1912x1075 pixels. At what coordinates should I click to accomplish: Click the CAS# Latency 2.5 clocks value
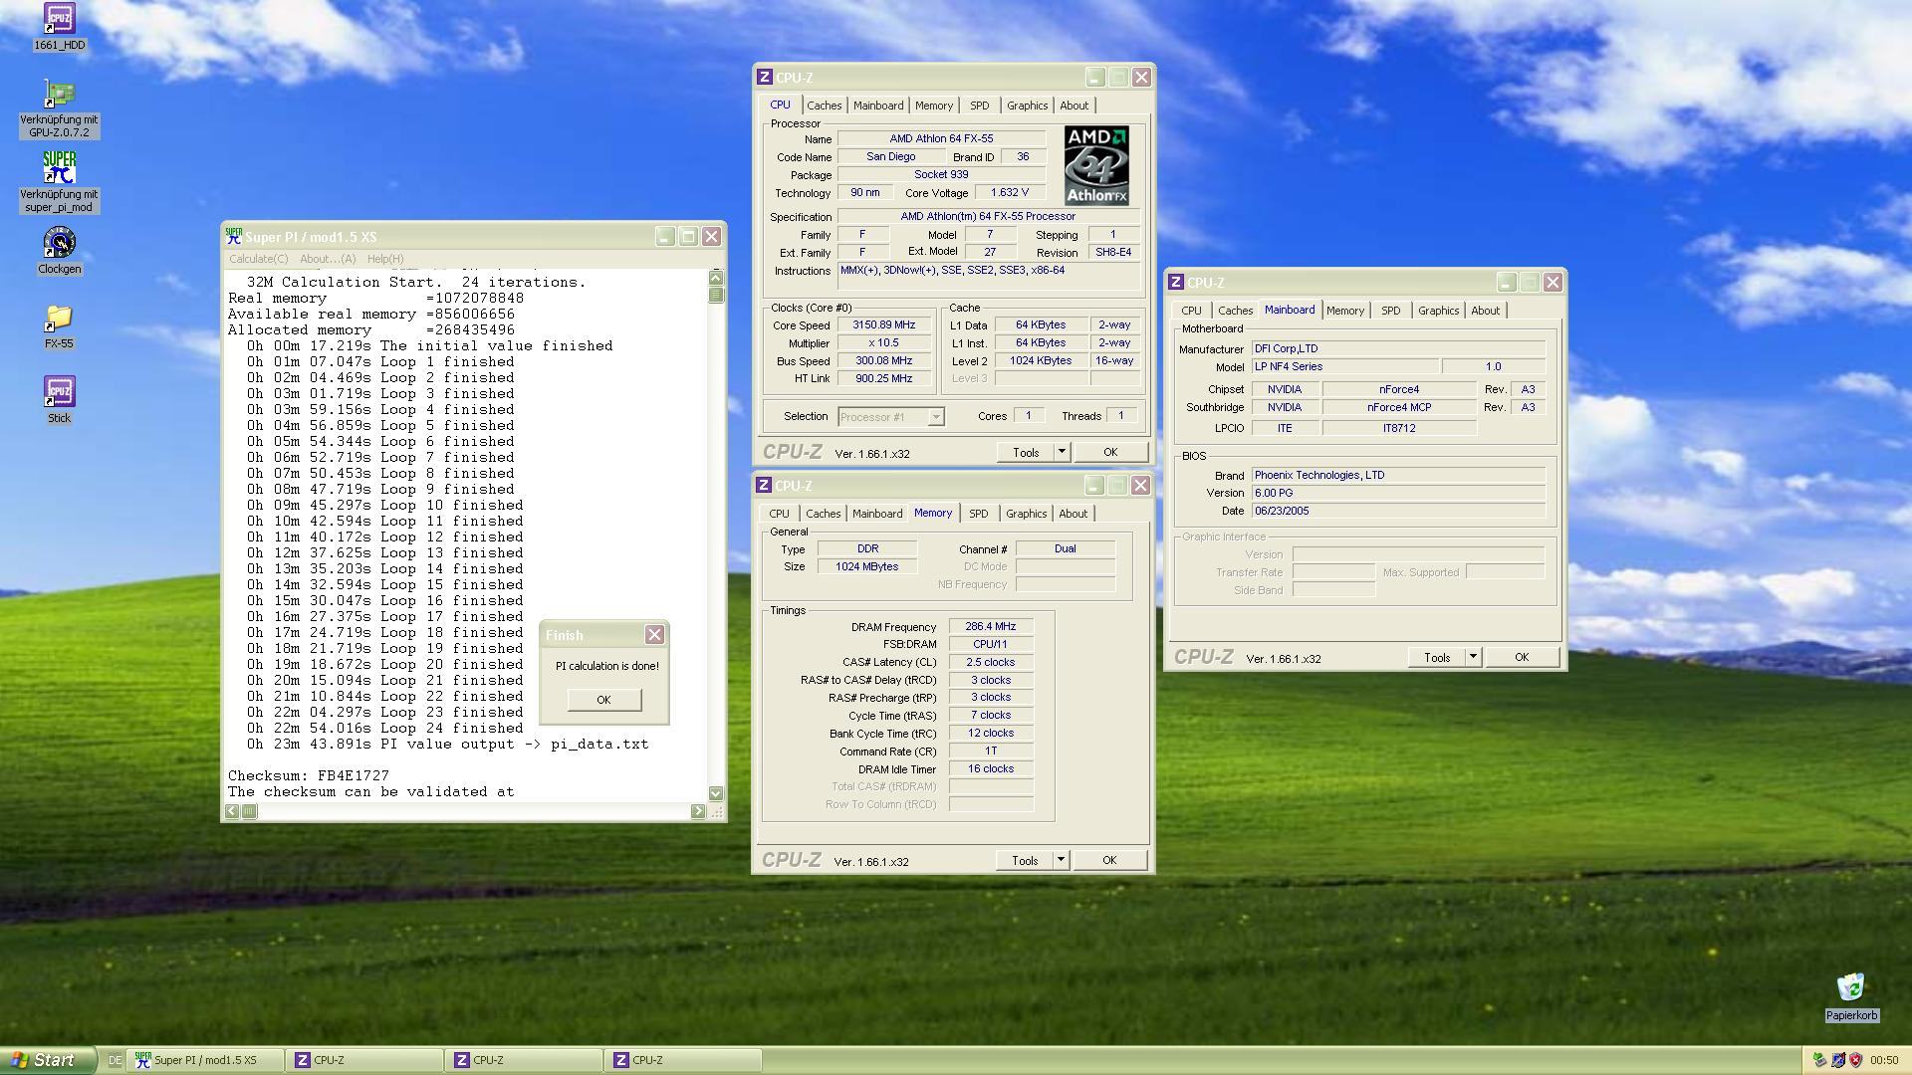(x=991, y=662)
